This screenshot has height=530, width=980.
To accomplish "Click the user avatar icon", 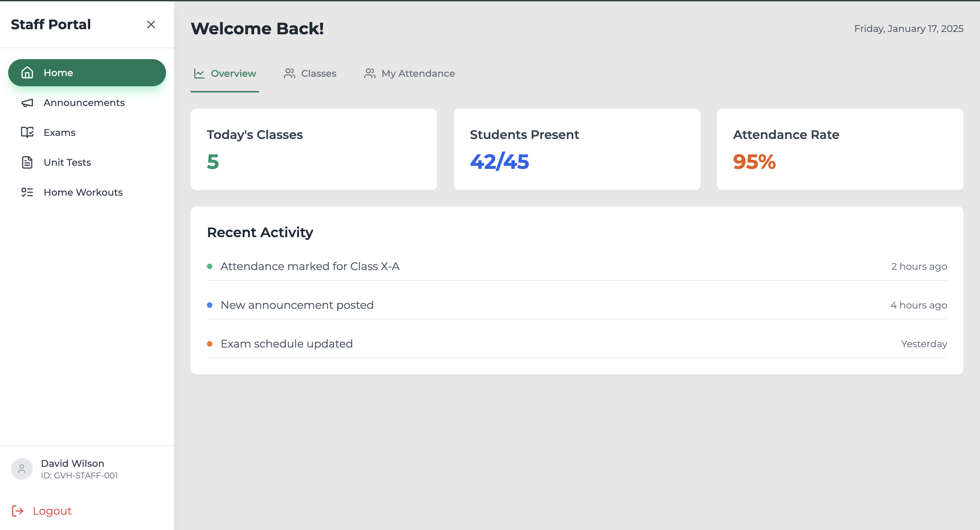I will pyautogui.click(x=22, y=469).
